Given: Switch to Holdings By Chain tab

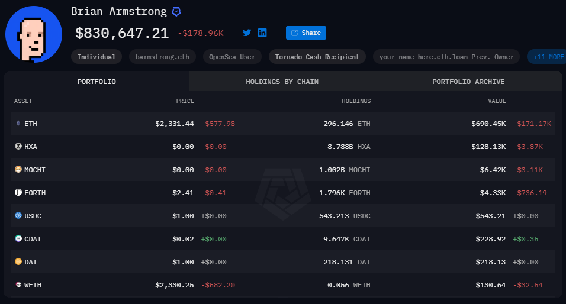Looking at the screenshot, I should coord(282,82).
